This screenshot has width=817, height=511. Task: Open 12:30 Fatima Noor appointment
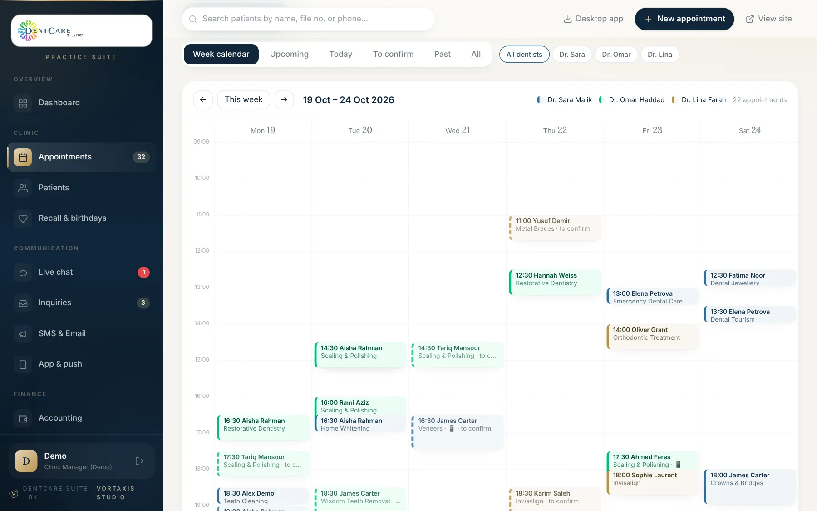[x=750, y=278]
